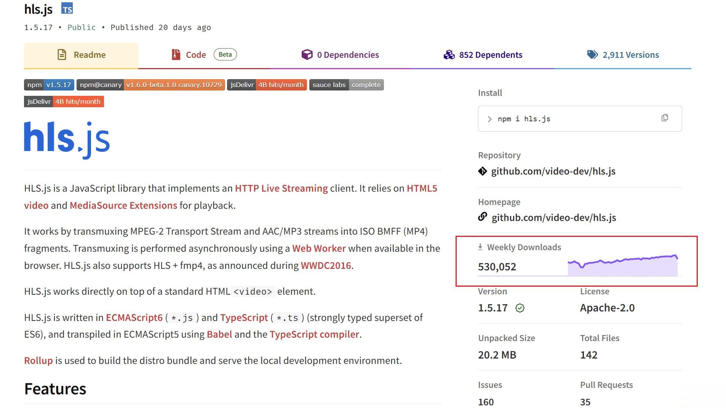Open the Readme tab

[x=81, y=55]
